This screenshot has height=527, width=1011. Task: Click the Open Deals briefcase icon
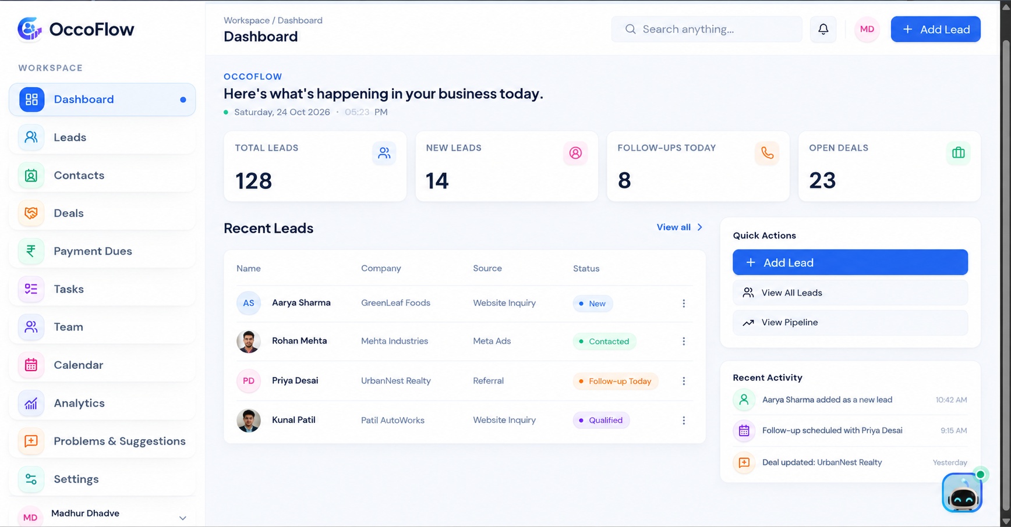pos(958,153)
